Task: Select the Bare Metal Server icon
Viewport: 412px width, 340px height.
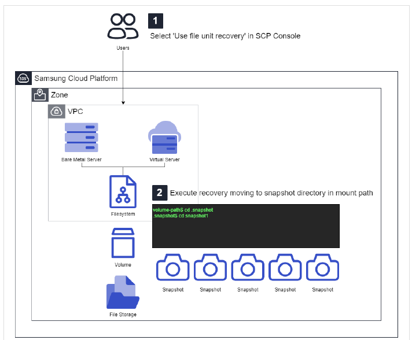Action: click(82, 137)
